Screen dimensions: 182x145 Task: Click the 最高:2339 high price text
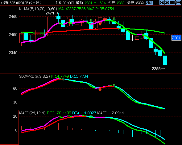point(135,3)
